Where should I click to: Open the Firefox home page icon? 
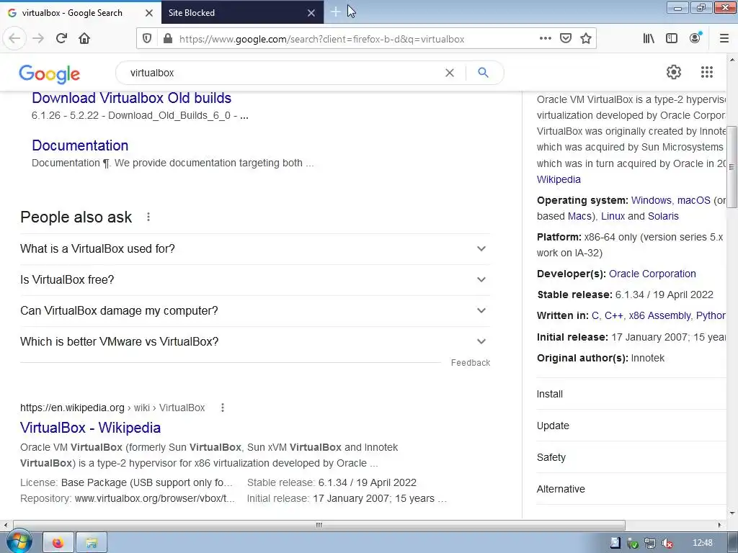click(x=84, y=38)
